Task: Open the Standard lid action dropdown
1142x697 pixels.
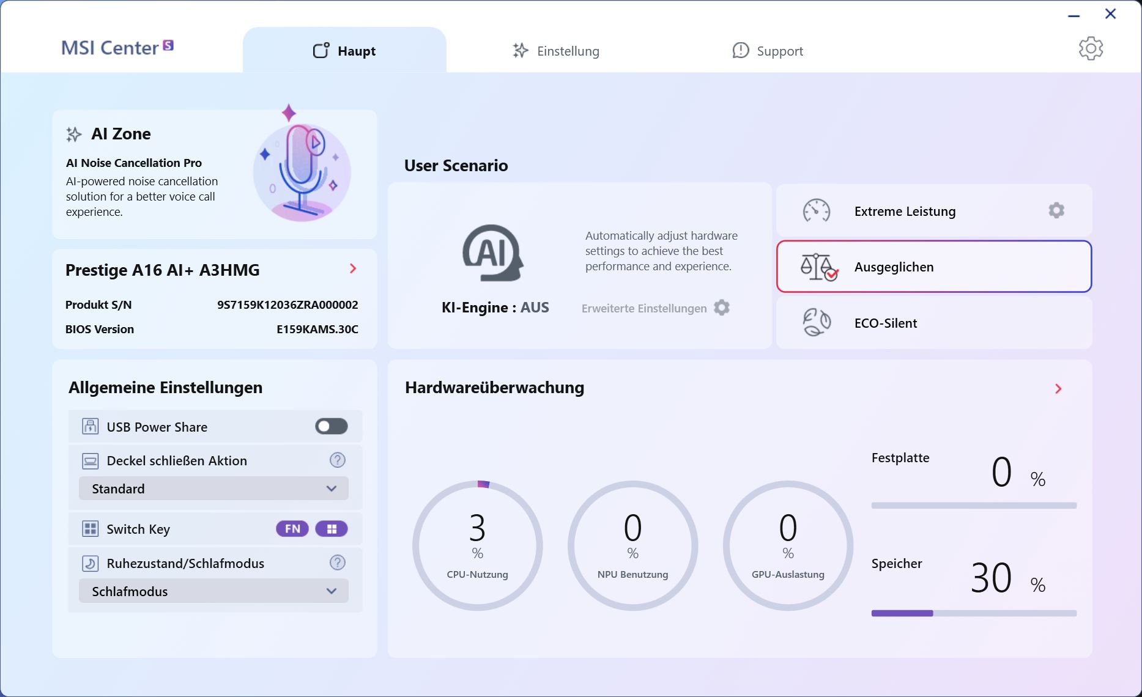Action: (213, 489)
